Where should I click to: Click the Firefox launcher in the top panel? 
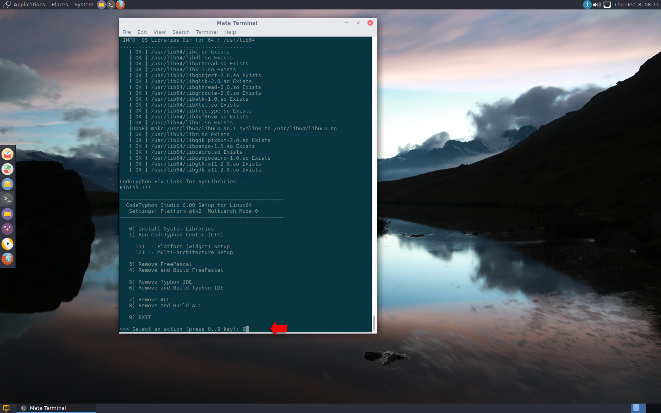120,5
